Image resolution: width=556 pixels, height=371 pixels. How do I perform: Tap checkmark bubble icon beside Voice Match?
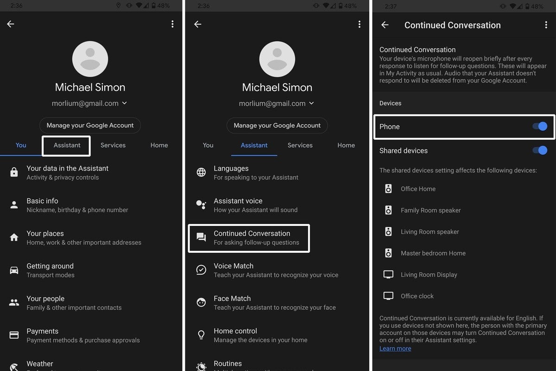coord(201,270)
